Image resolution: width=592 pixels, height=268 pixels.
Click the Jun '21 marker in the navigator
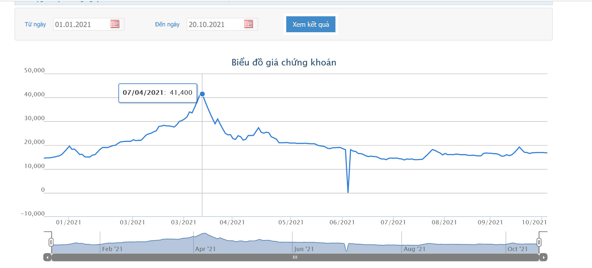pos(304,249)
